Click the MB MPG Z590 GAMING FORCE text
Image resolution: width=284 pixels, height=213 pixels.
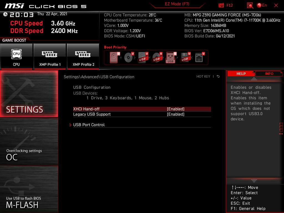point(223,15)
